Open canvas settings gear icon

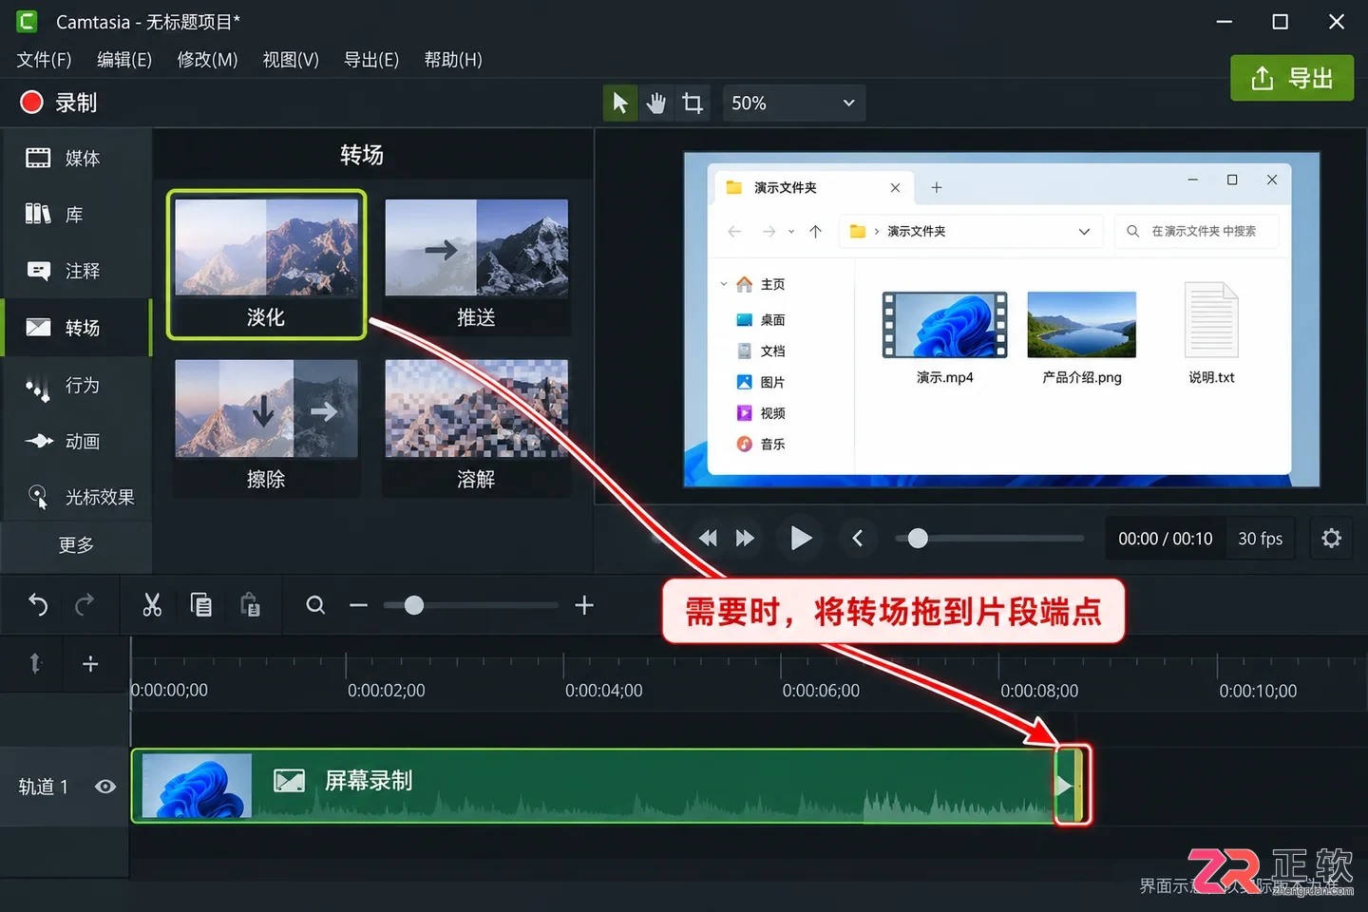[x=1332, y=539]
